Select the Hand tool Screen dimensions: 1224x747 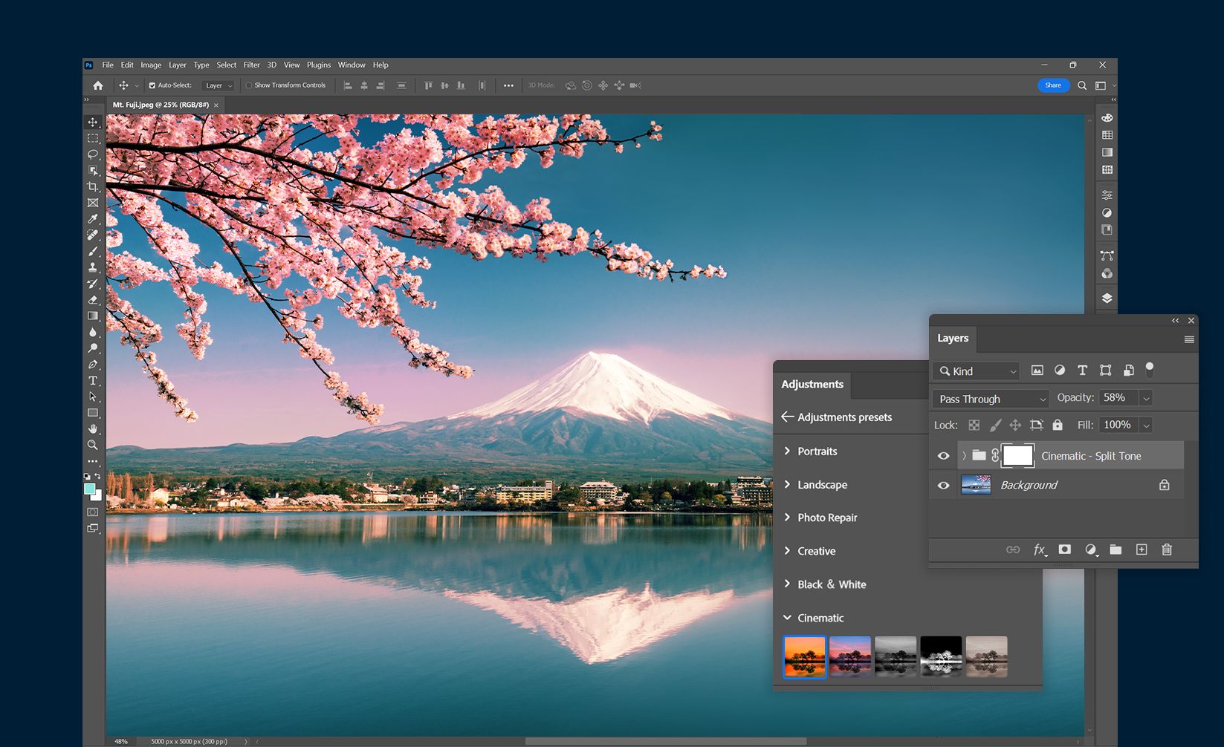click(93, 429)
